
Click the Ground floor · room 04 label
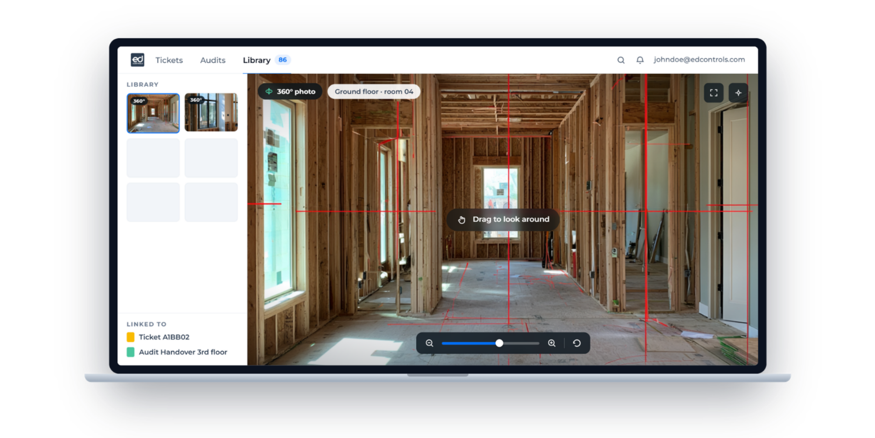tap(374, 92)
